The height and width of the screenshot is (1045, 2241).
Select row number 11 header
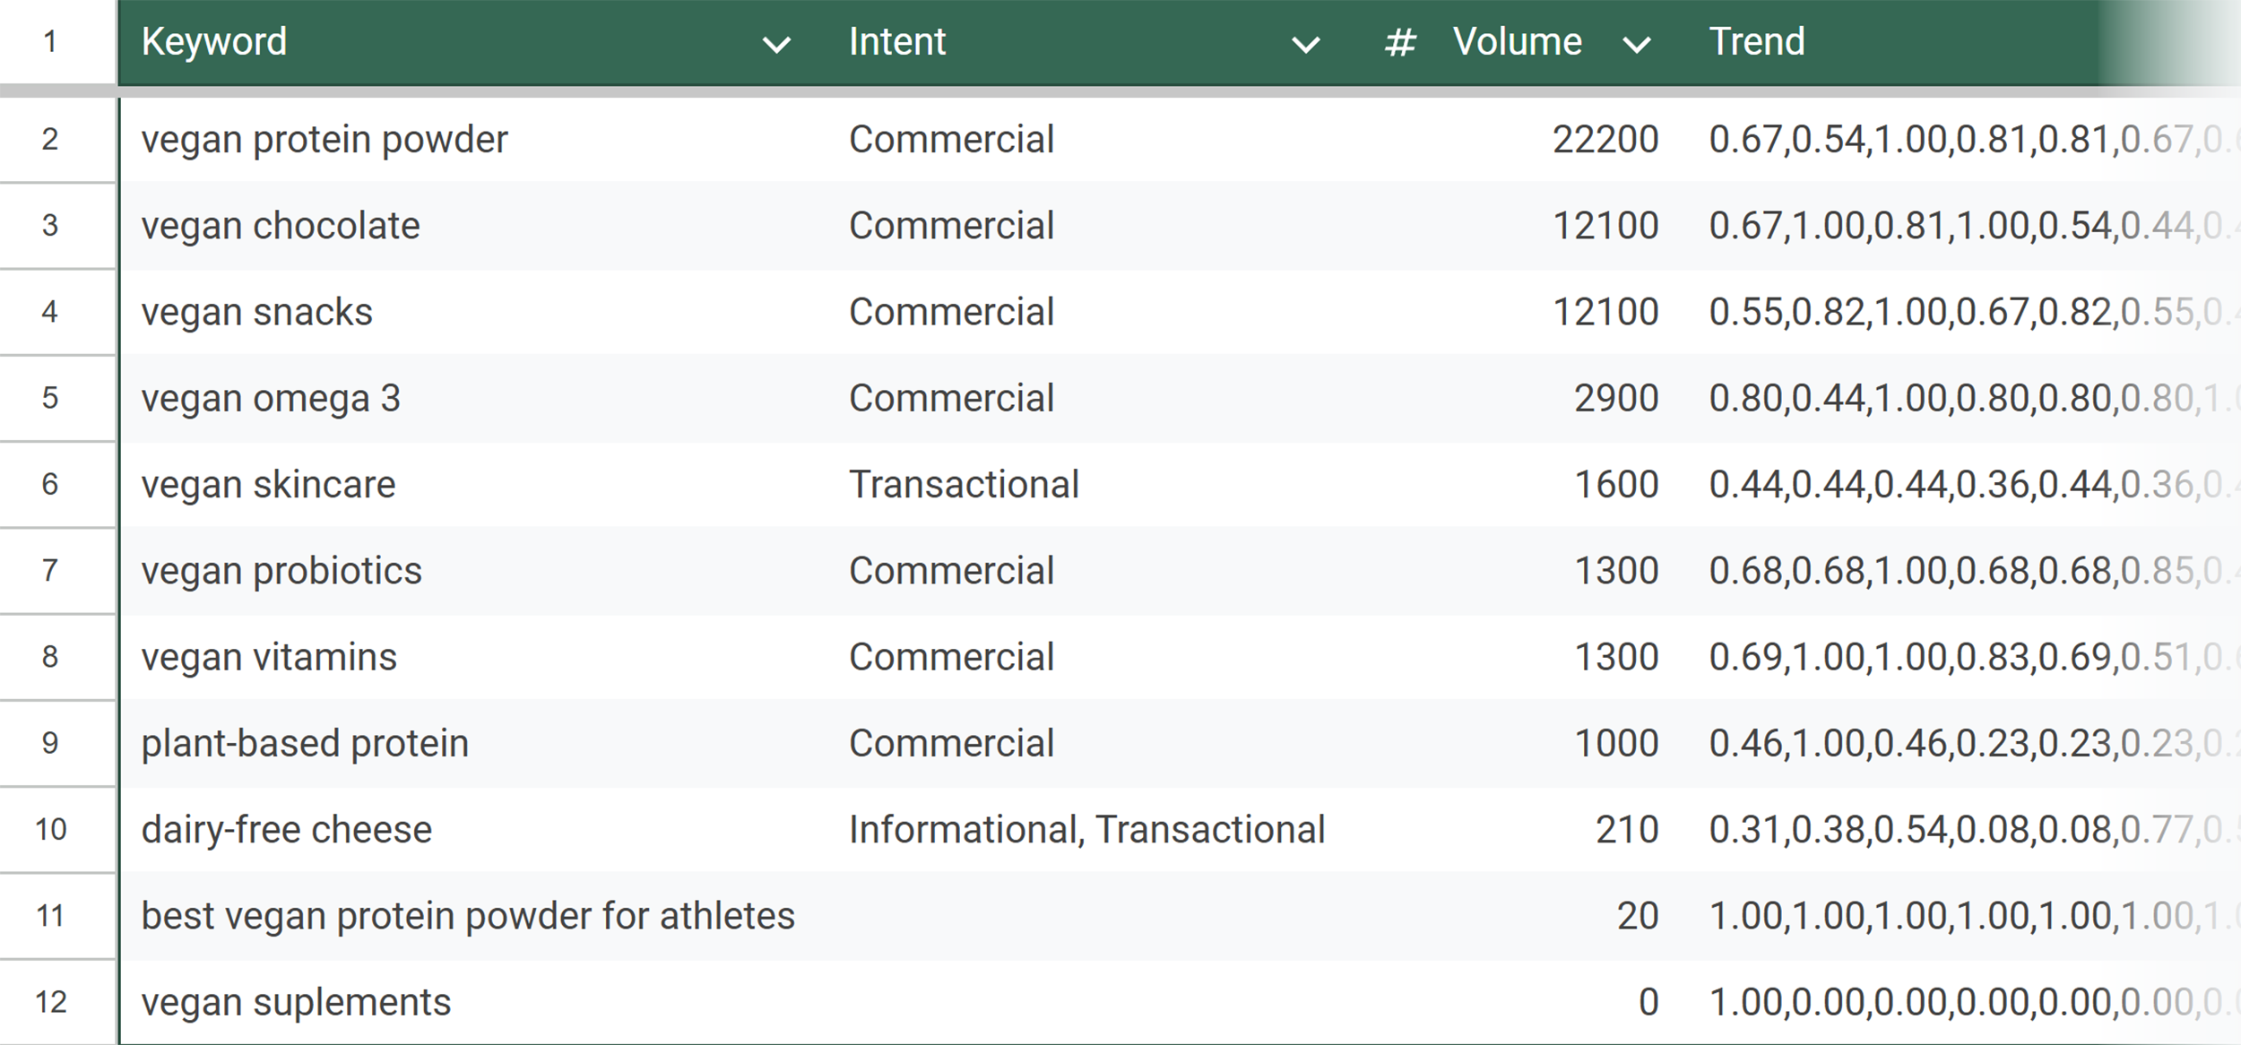pos(50,916)
